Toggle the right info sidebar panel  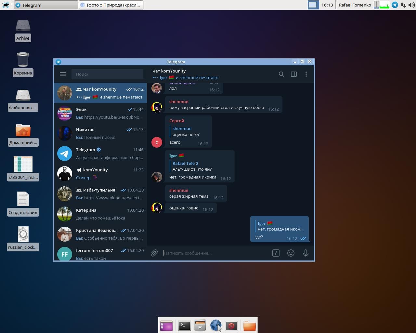coord(294,74)
